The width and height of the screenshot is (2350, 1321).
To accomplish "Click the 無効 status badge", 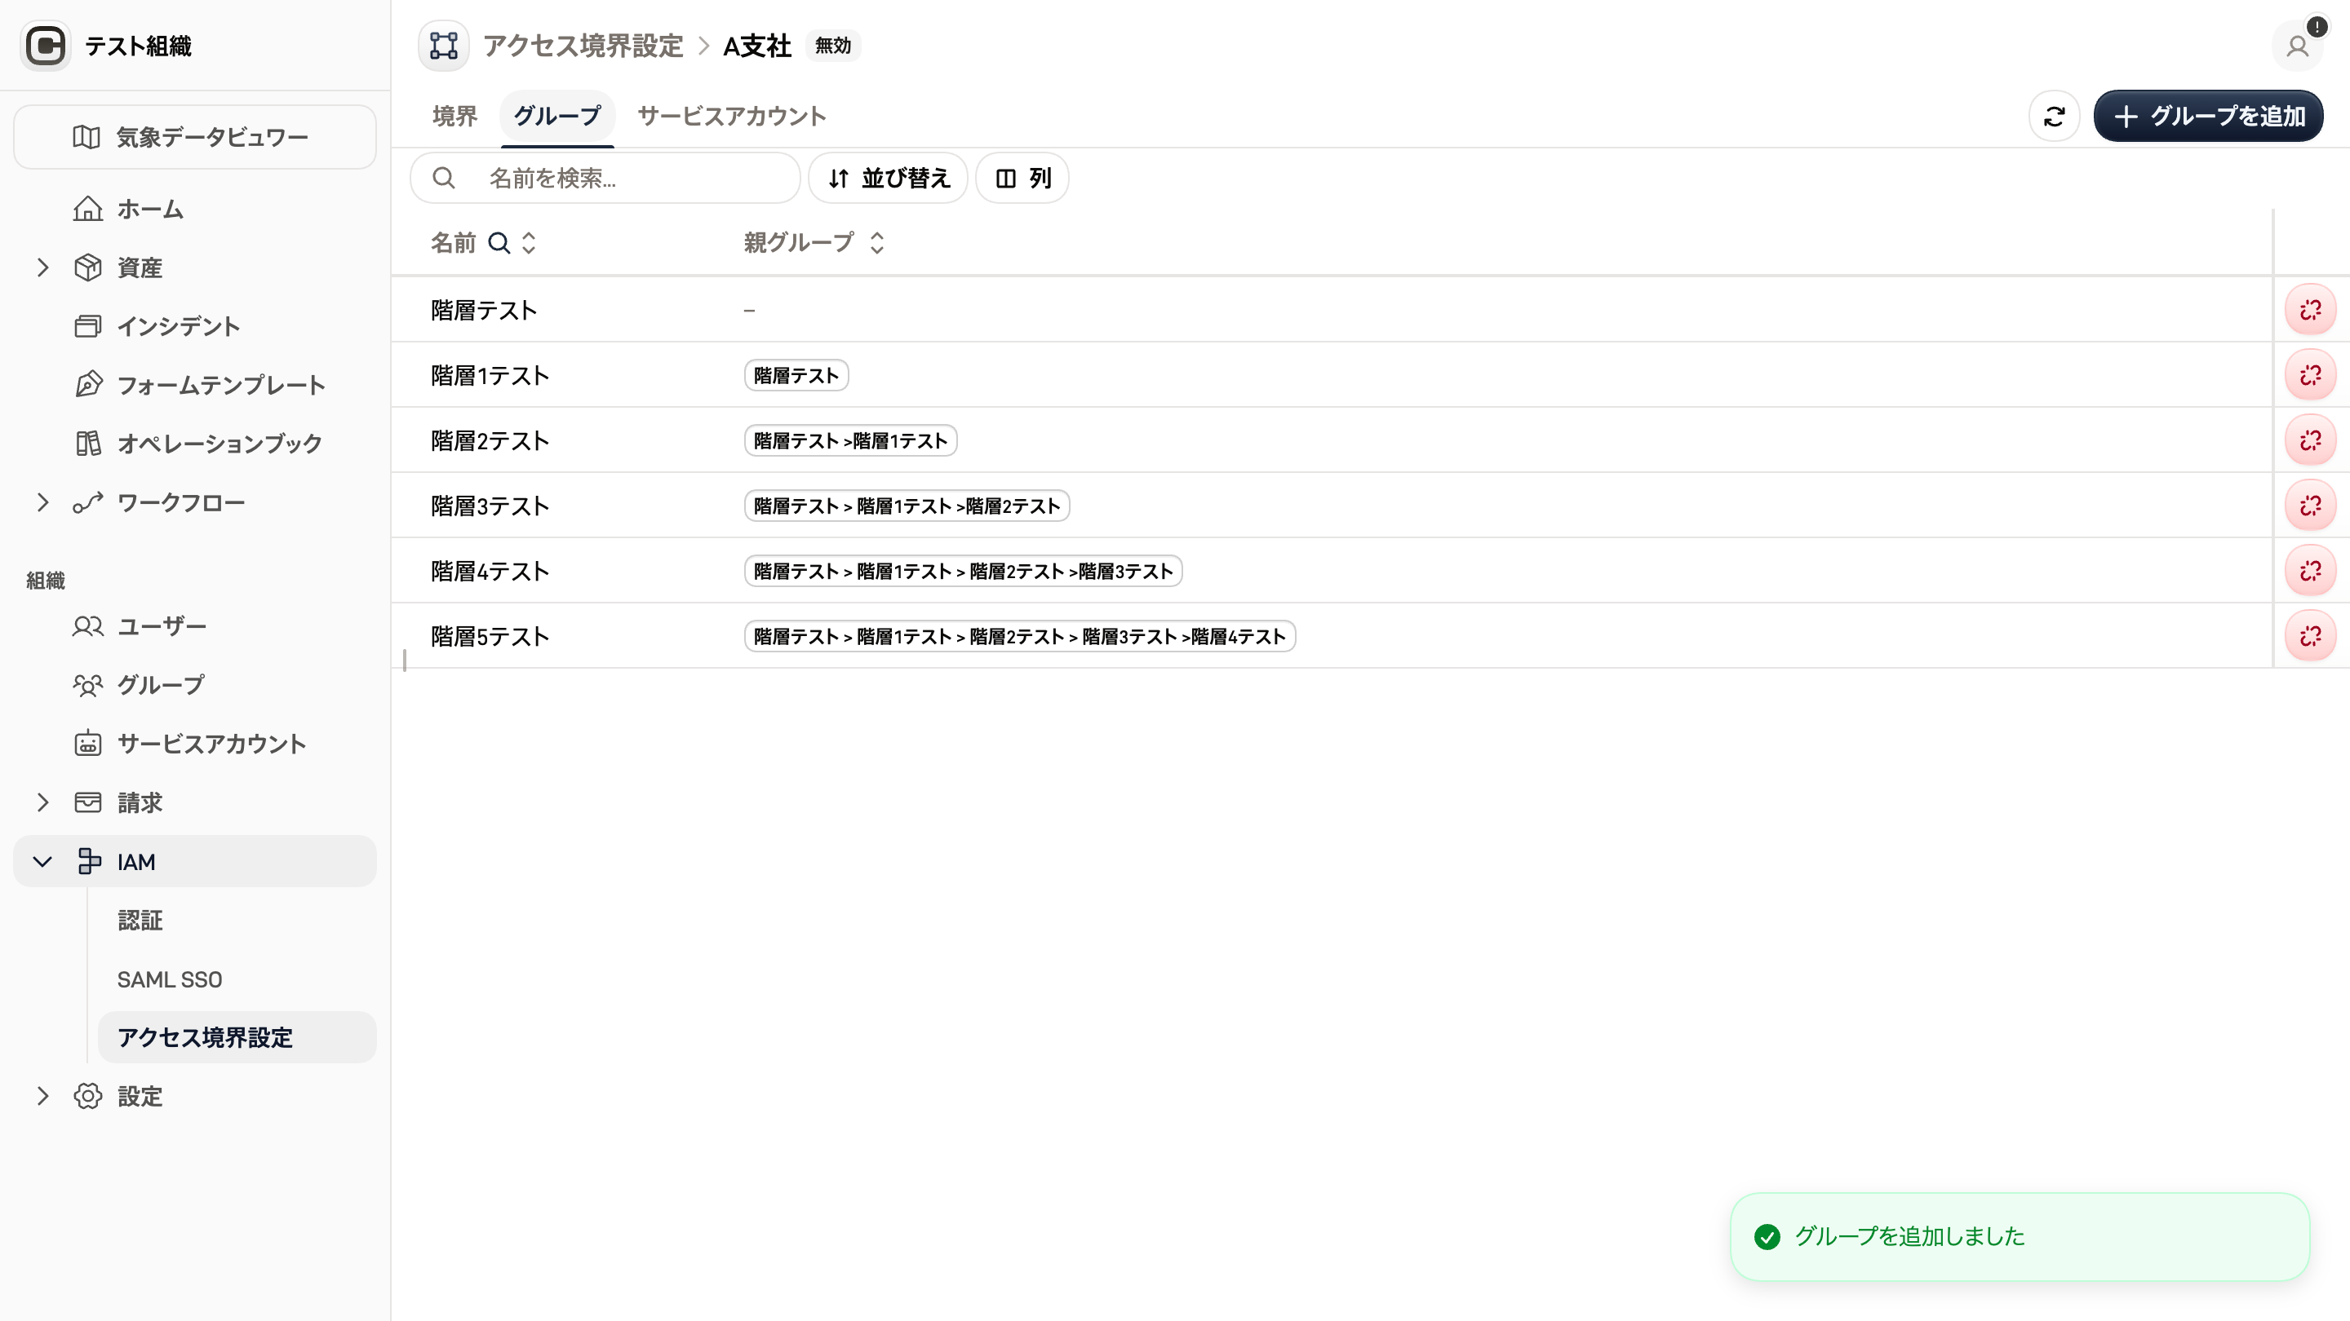I will click(833, 46).
